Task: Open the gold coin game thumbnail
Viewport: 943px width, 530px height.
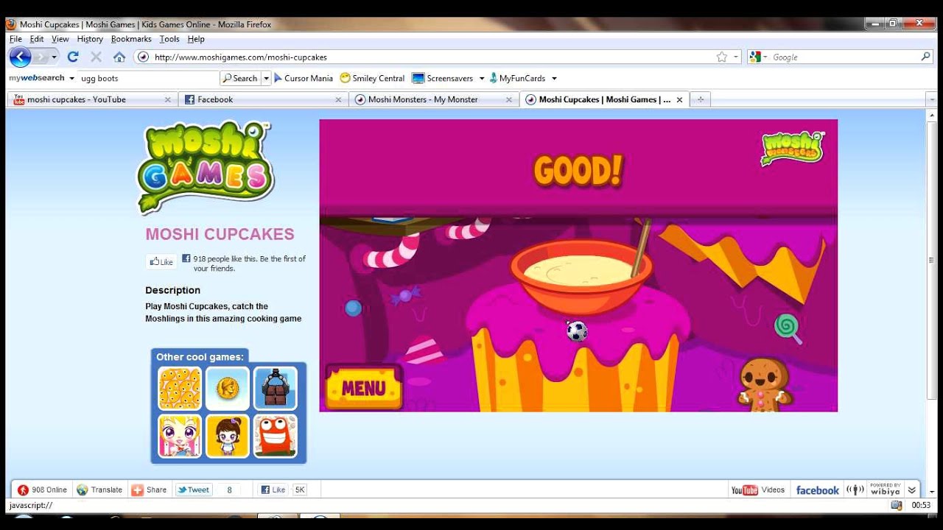Action: tap(228, 389)
